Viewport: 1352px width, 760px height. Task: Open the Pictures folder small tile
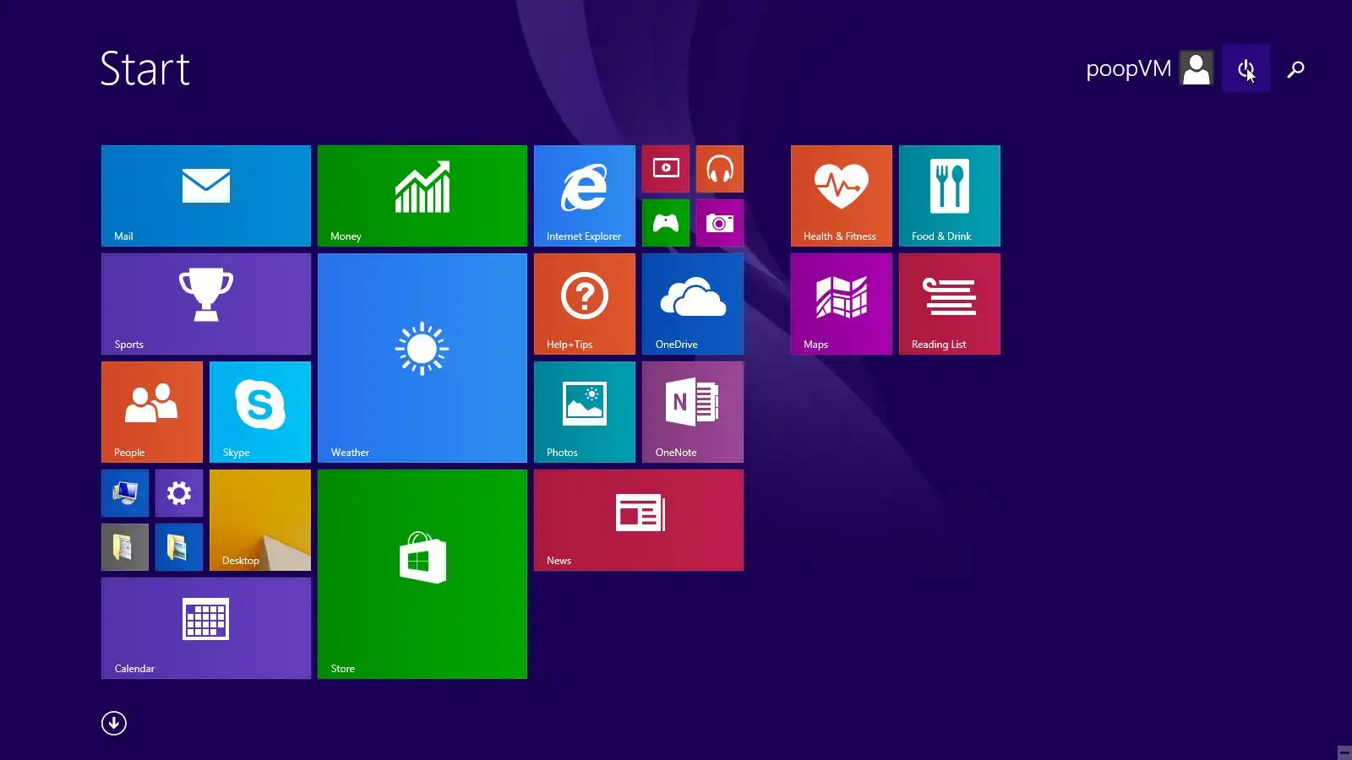pyautogui.click(x=179, y=547)
